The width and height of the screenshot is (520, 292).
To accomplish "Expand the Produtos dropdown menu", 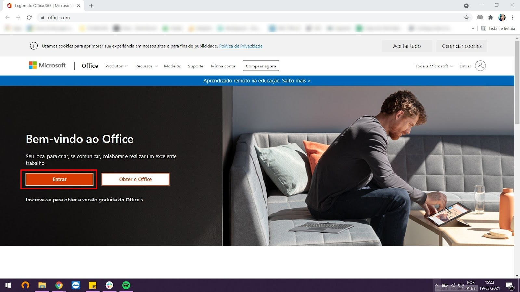I will pyautogui.click(x=116, y=66).
